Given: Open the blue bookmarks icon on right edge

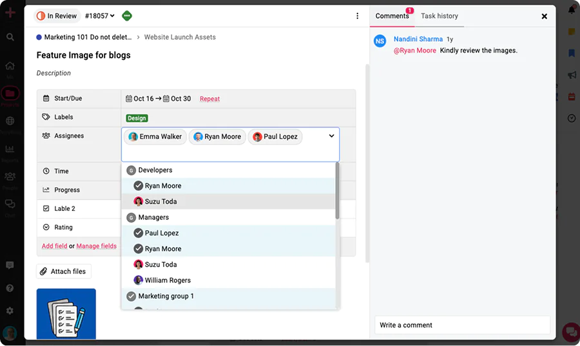Looking at the screenshot, I should [572, 53].
